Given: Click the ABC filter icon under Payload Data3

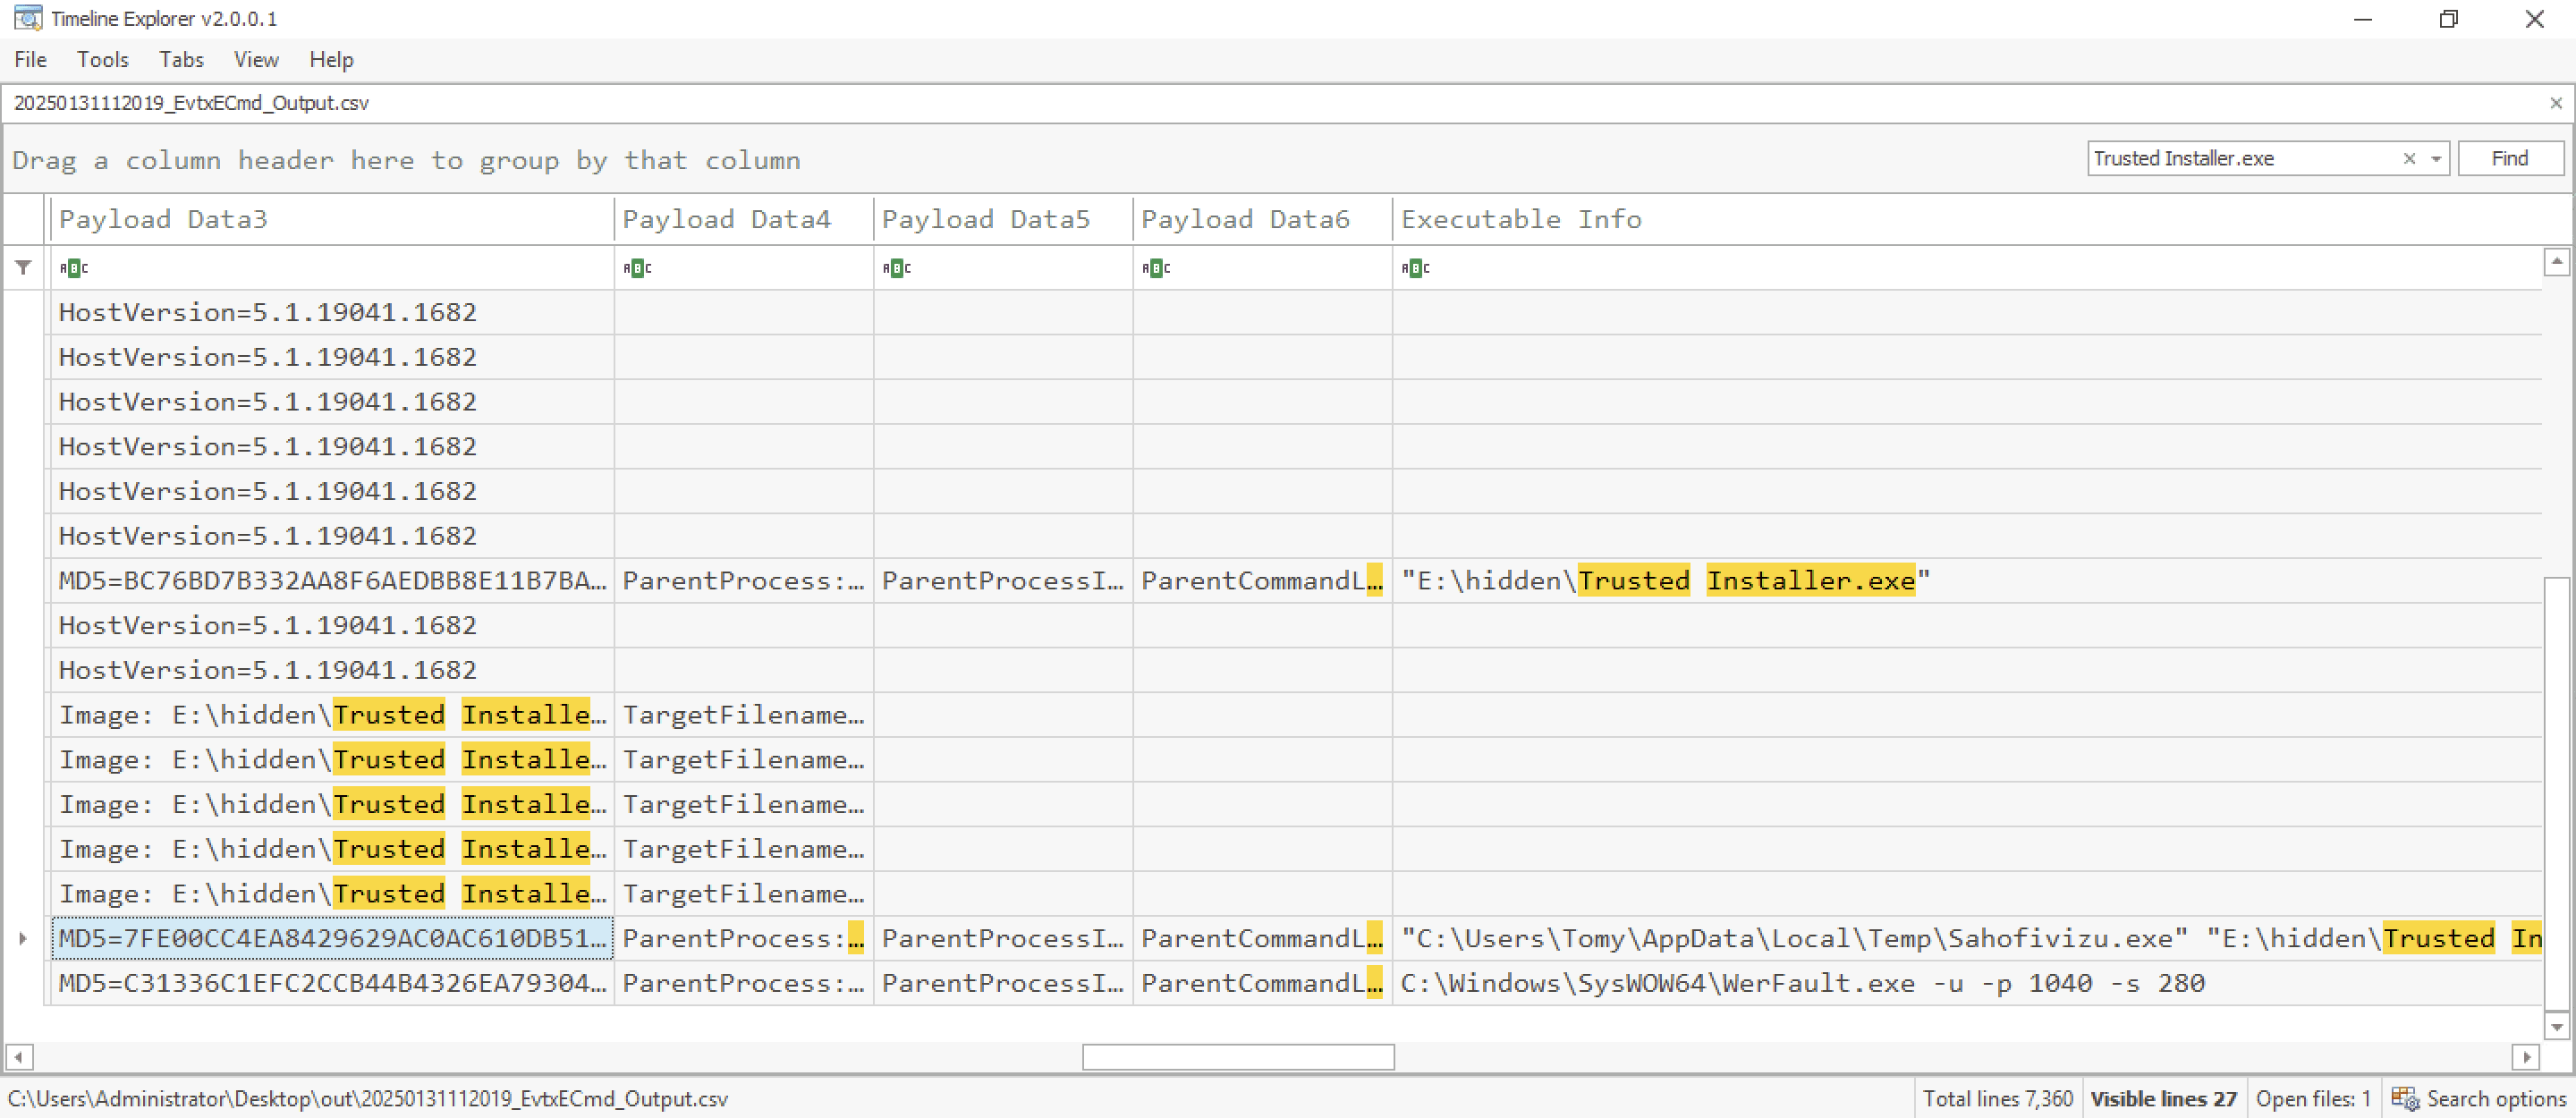Looking at the screenshot, I should pos(73,268).
